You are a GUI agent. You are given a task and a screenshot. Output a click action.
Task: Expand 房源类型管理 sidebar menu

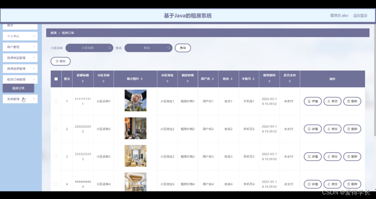(x=20, y=58)
